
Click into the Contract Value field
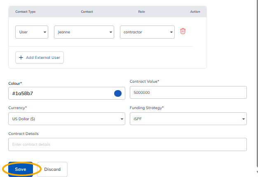[188, 93]
